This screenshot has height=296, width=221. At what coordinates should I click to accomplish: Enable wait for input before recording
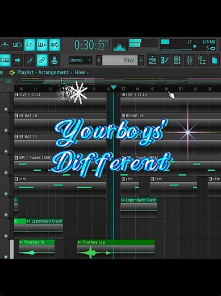[18, 45]
